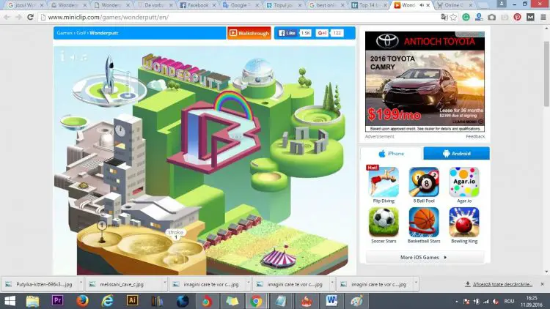This screenshot has width=550, height=309.
Task: Click the Pinterest extension icon
Action: tap(518, 17)
